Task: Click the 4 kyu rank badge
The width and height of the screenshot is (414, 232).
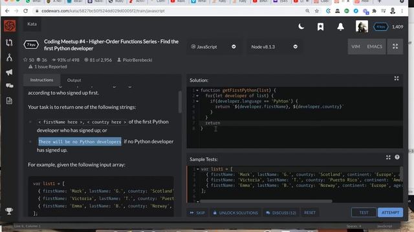Action: (x=380, y=26)
